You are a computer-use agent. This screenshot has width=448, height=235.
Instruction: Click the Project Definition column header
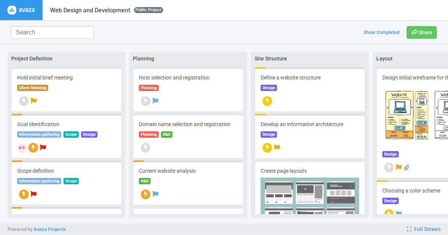pyautogui.click(x=32, y=59)
